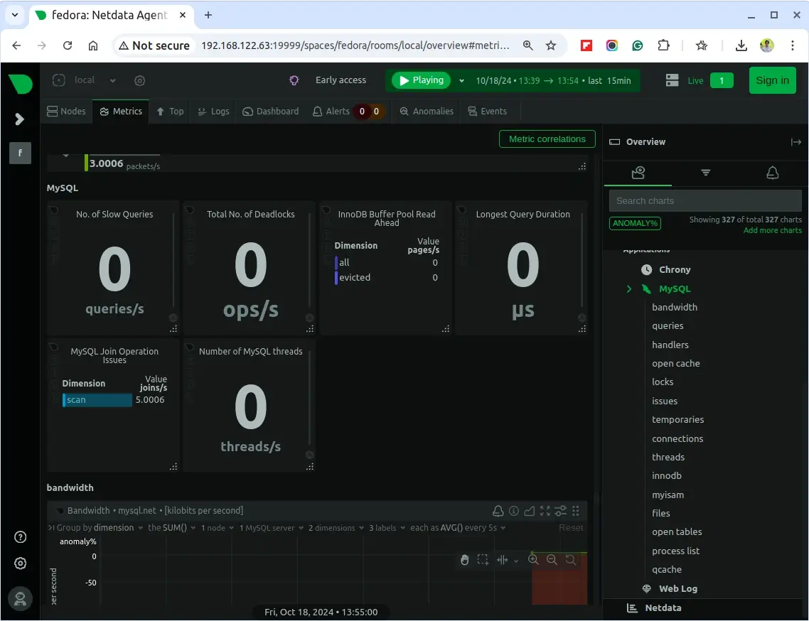Open the room settings gear next to local

(139, 80)
